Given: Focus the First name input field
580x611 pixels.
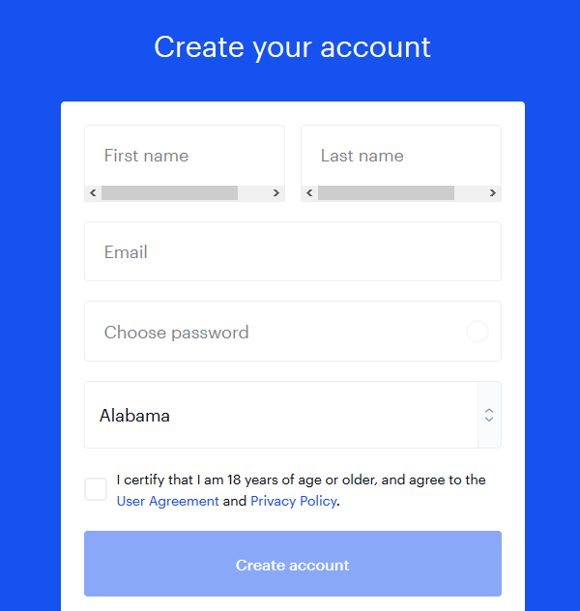Looking at the screenshot, I should click(x=185, y=156).
